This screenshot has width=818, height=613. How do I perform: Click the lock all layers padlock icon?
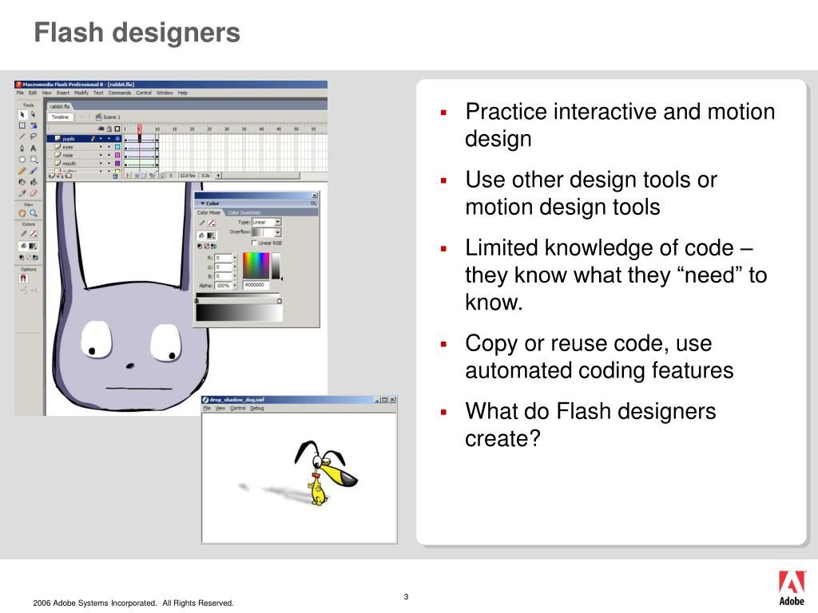point(109,129)
